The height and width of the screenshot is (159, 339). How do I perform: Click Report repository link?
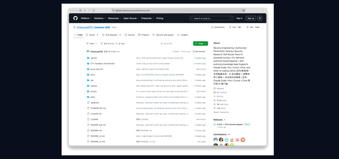221,112
